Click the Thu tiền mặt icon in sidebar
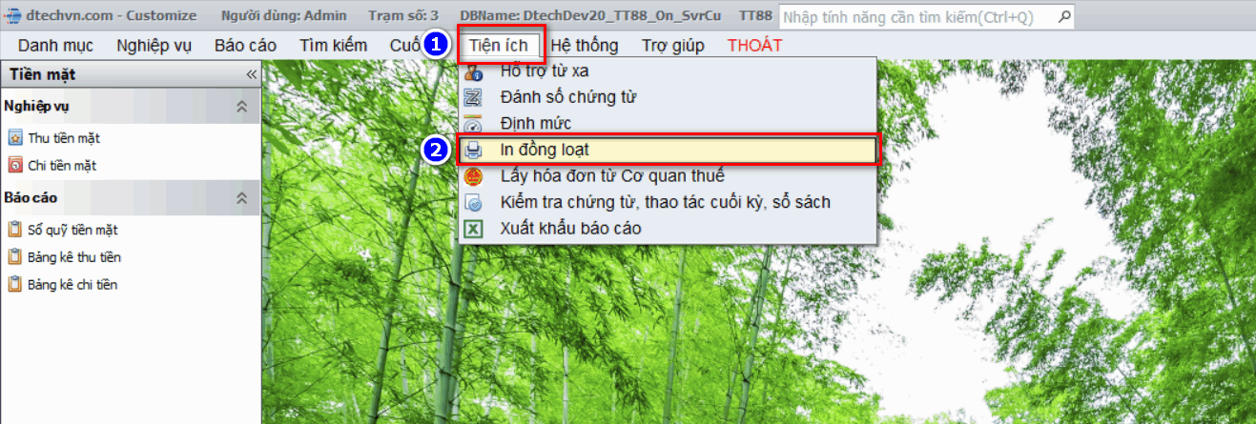This screenshot has height=424, width=1256. 15,138
